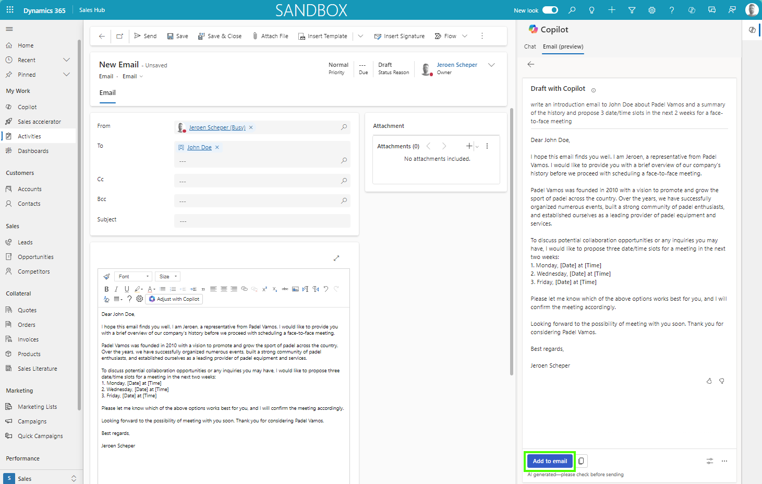Screen dimensions: 762x484
Task: Click the Attach File paperclip button
Action: [270, 36]
